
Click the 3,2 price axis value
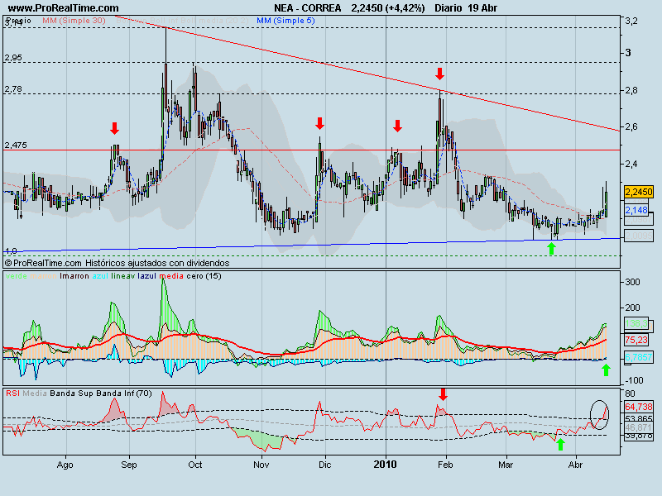click(631, 21)
